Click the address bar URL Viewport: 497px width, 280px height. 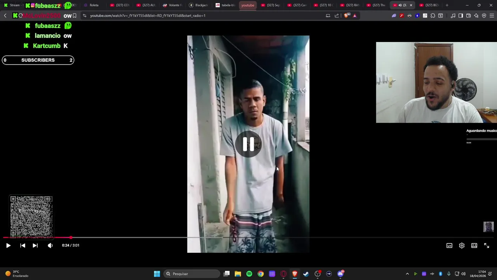tap(148, 16)
